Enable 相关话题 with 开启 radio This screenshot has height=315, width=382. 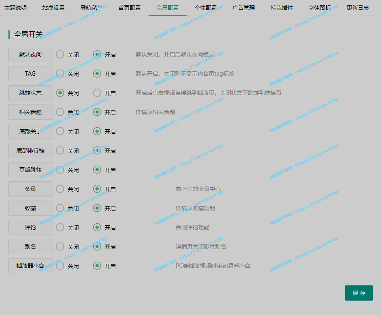(97, 112)
